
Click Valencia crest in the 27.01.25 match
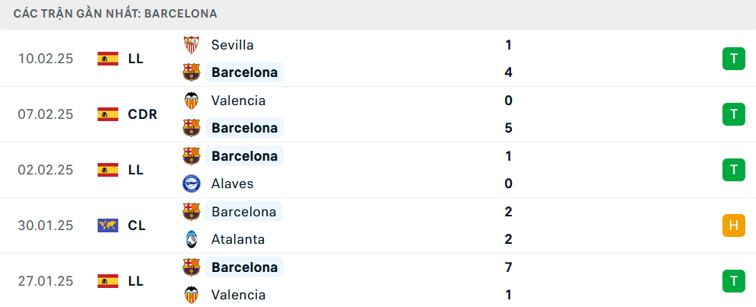(x=191, y=295)
